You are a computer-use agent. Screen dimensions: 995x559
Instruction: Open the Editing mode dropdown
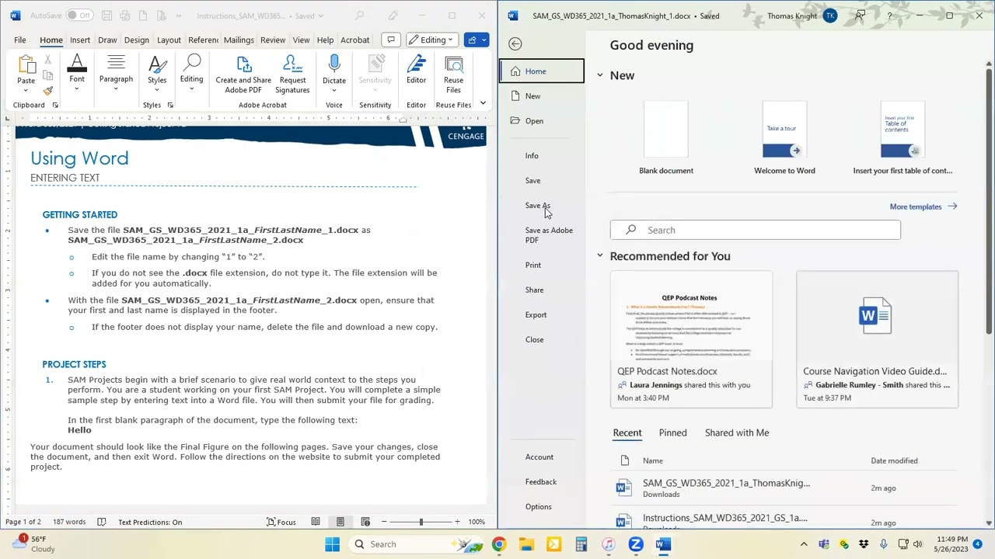(x=431, y=40)
